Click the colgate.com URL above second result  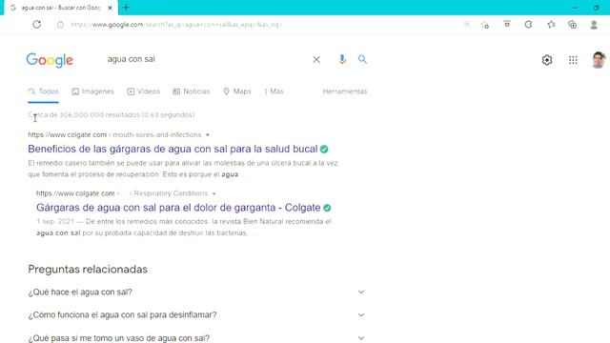pyautogui.click(x=75, y=193)
